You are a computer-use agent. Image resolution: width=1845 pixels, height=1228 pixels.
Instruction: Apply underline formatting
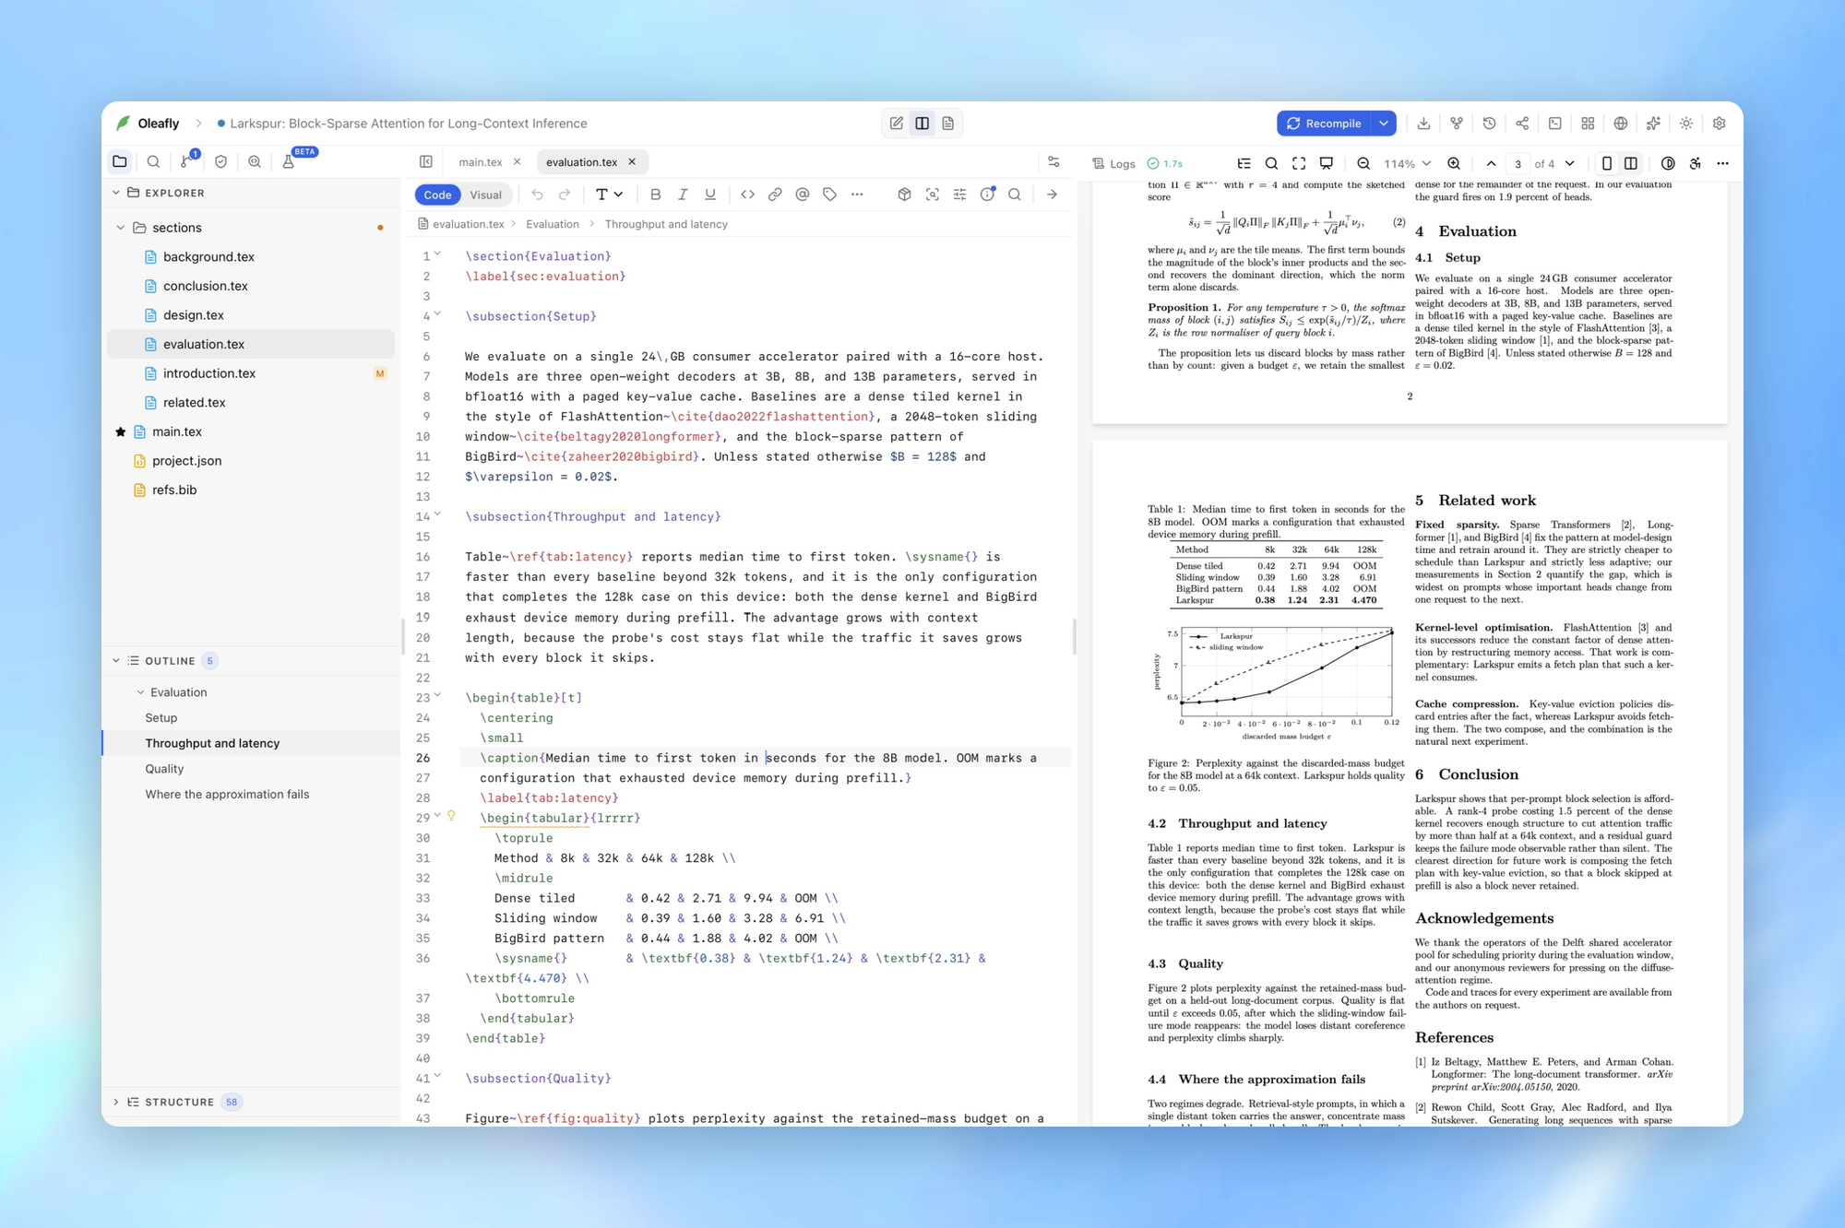coord(710,195)
